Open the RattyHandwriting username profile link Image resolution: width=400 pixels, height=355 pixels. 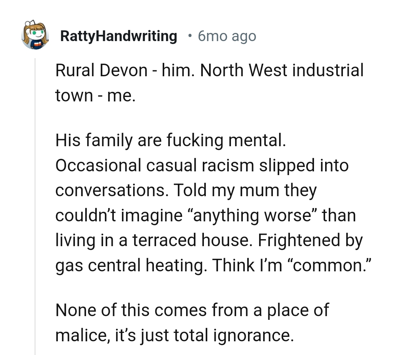point(118,36)
